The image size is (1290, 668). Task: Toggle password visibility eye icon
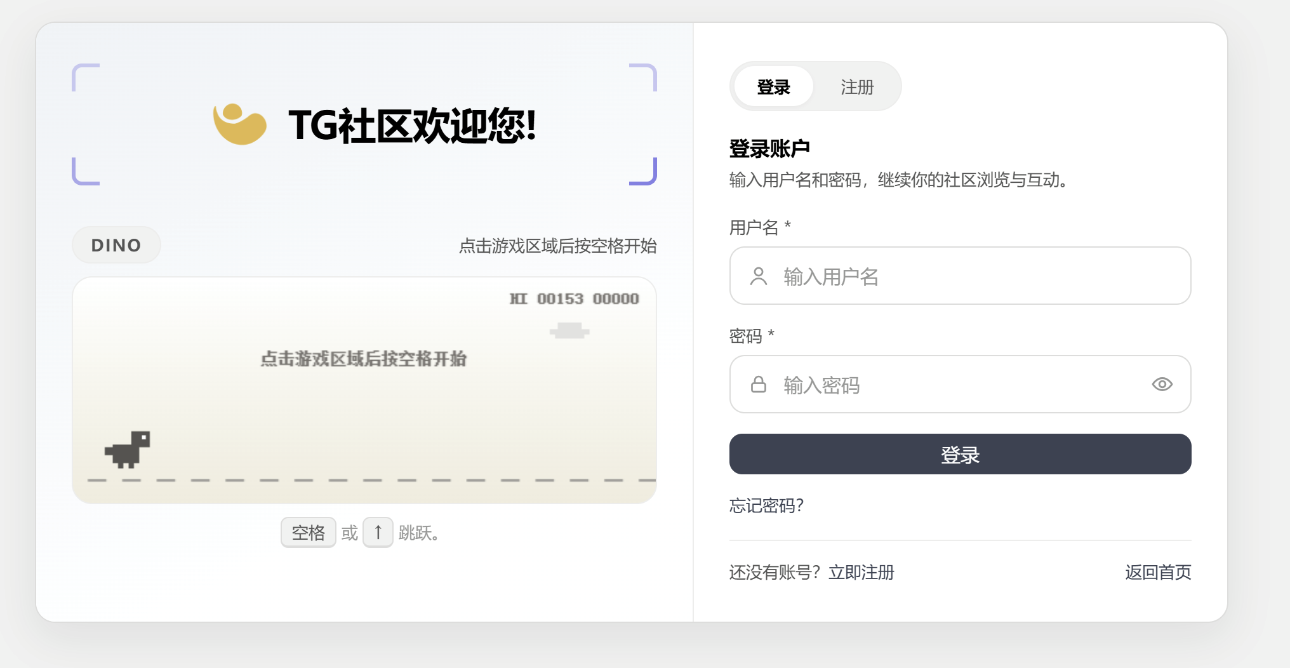click(1162, 384)
